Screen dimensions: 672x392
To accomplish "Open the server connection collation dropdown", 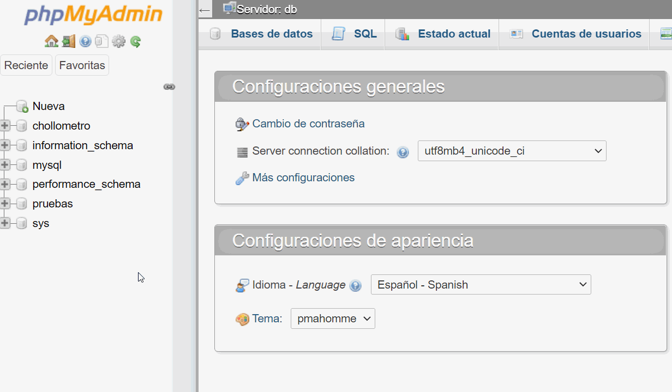I will [512, 151].
